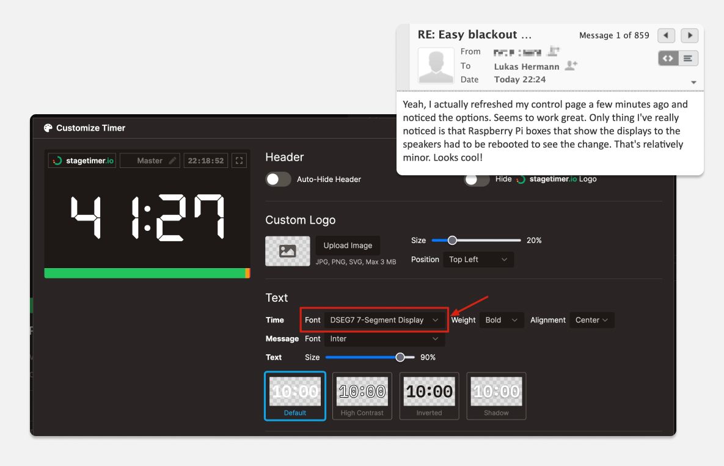
Task: Open the logo Position dropdown
Action: (478, 260)
